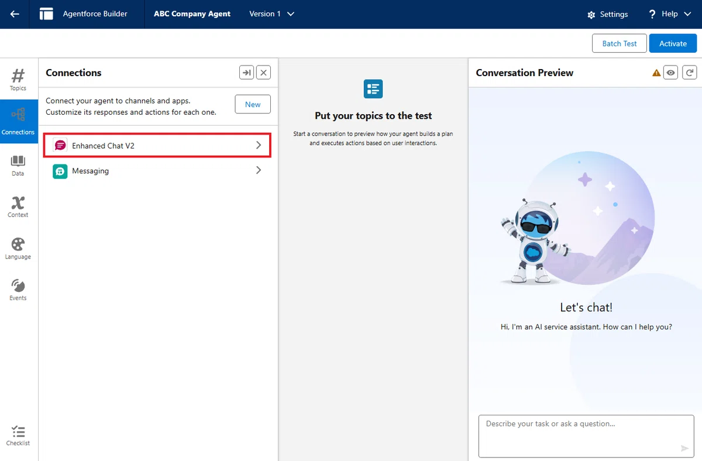The image size is (702, 461).
Task: Expand the Messaging connection chevron
Action: pyautogui.click(x=259, y=171)
